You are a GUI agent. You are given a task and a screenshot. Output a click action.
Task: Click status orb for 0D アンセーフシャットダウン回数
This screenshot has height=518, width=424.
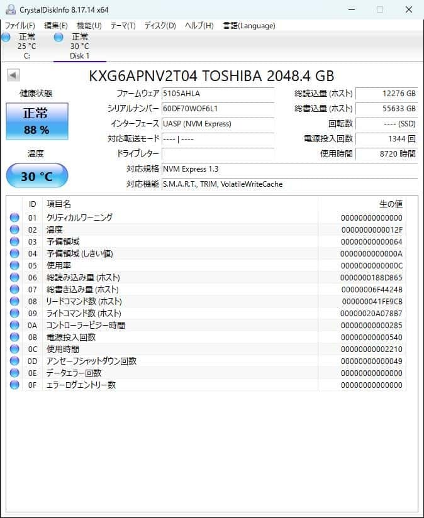point(14,361)
